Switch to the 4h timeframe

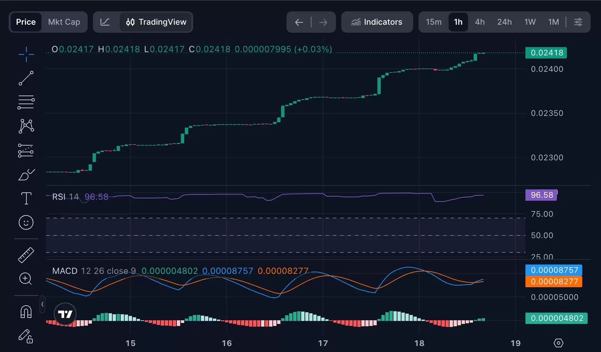(479, 22)
